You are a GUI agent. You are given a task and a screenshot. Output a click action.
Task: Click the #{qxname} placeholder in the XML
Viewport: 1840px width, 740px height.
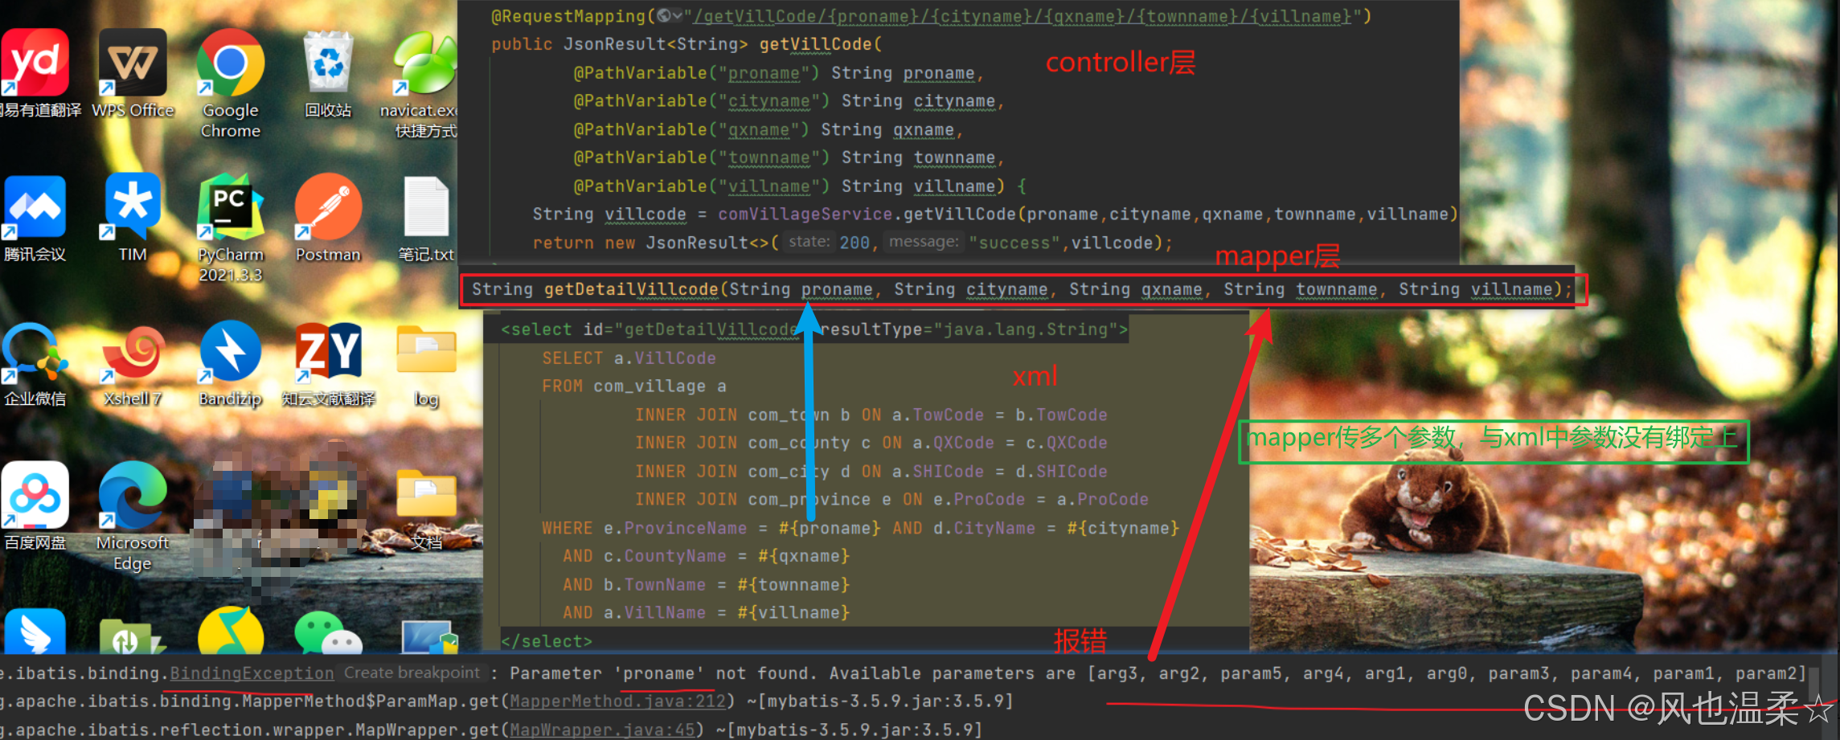[x=804, y=556]
